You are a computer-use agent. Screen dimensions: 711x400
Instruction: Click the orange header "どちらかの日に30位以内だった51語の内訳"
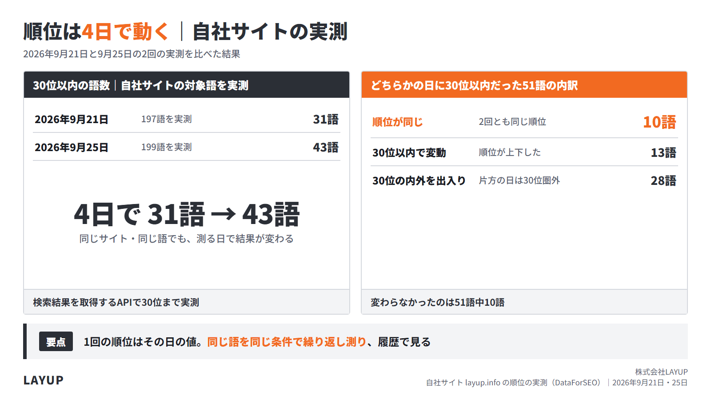(524, 85)
